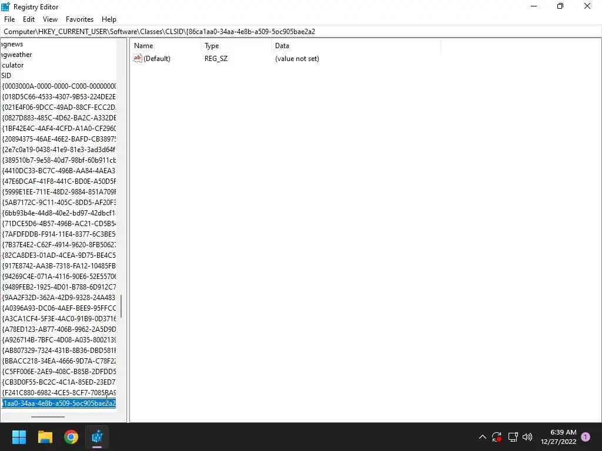Screen dimensions: 602x451
Task: Click the Registry Editor taskbar icon
Action: (97, 437)
